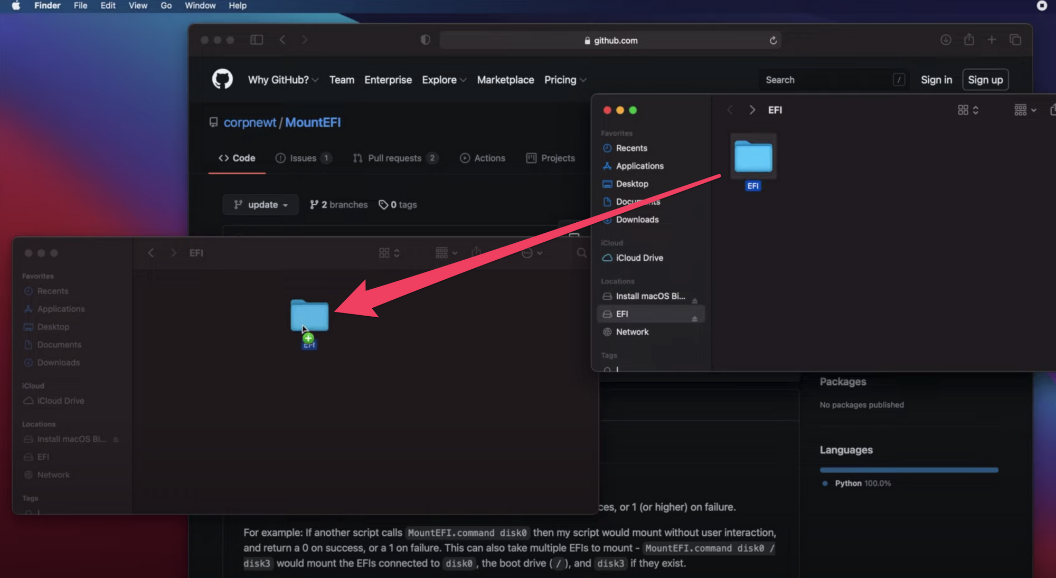
Task: Expand the Why GitHub? dropdown
Action: pos(283,80)
